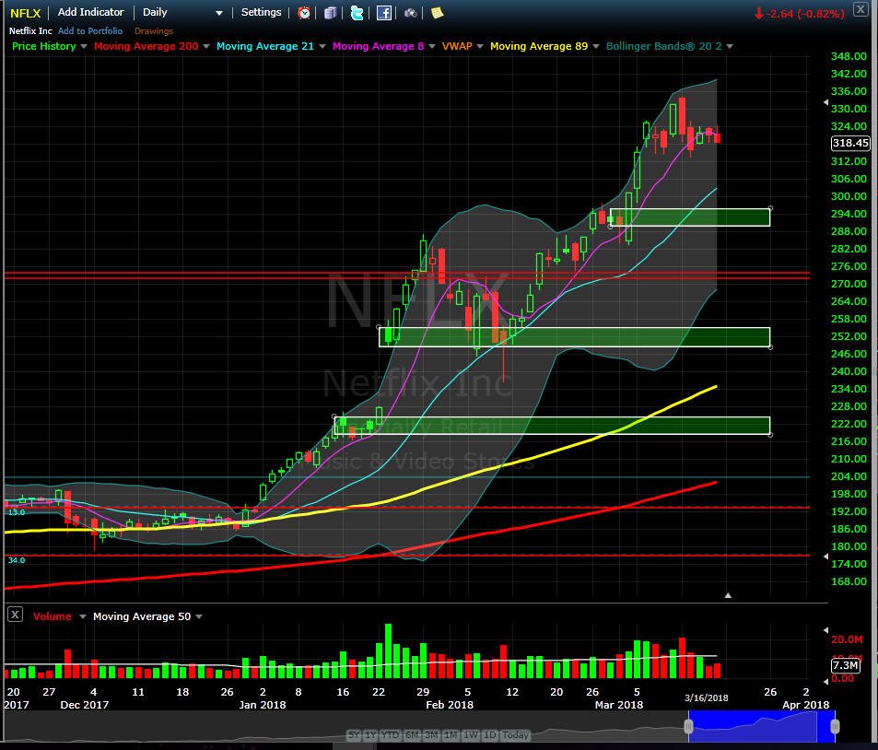Click the camera snapshot icon
Screen dimensions: 878x750
click(411, 13)
